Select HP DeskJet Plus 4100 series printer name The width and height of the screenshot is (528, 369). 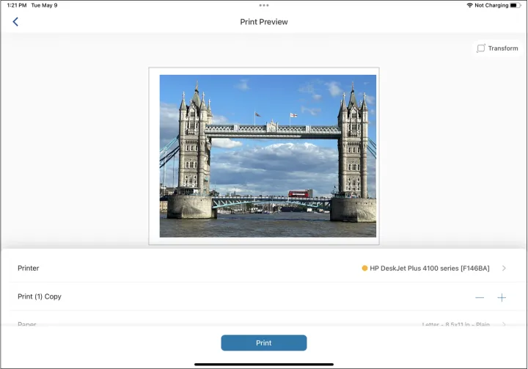429,268
